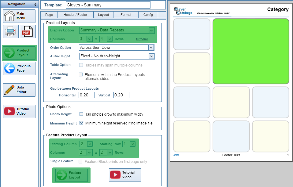The image size is (293, 187).
Task: Open the tutorial link beside Rows
Action: tap(142, 39)
